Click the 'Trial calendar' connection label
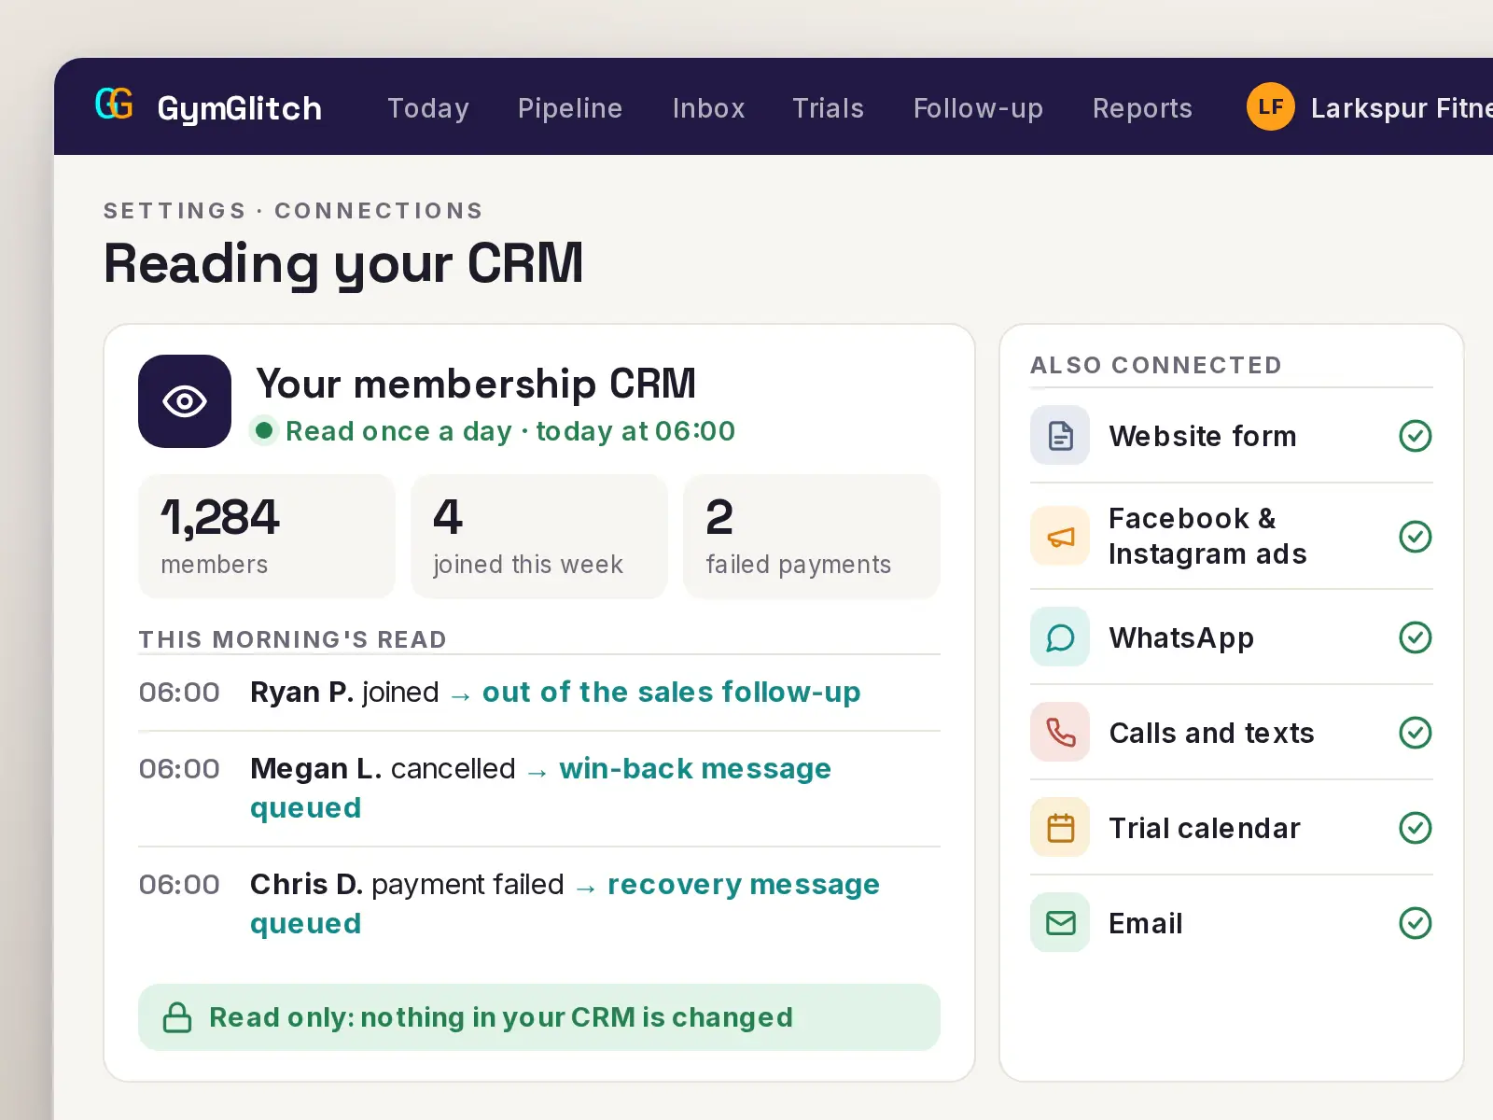The height and width of the screenshot is (1120, 1493). [x=1205, y=828]
